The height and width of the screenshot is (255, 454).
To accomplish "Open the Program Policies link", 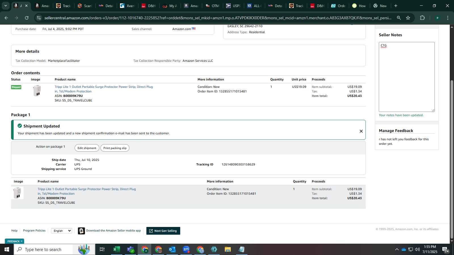I will point(34,231).
